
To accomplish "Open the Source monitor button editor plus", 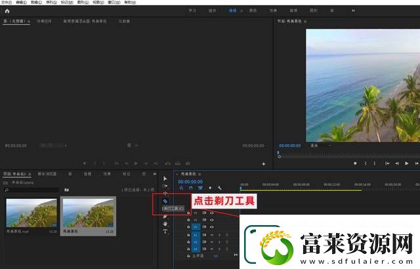I will tap(264, 164).
